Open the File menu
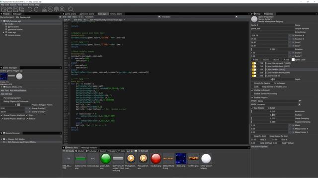This screenshot has height=178, width=318. tap(2, 5)
